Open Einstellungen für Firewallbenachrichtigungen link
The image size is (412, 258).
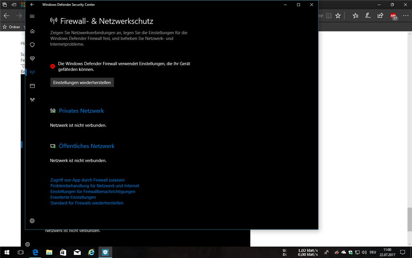coord(93,191)
